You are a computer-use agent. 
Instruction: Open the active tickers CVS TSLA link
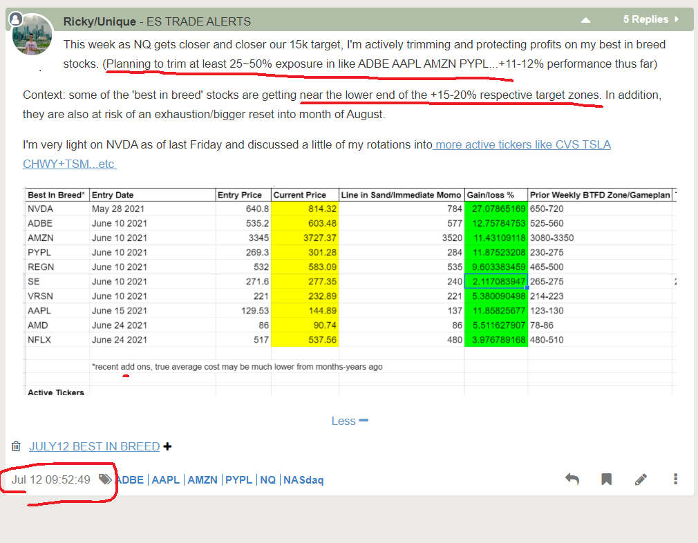[x=523, y=144]
